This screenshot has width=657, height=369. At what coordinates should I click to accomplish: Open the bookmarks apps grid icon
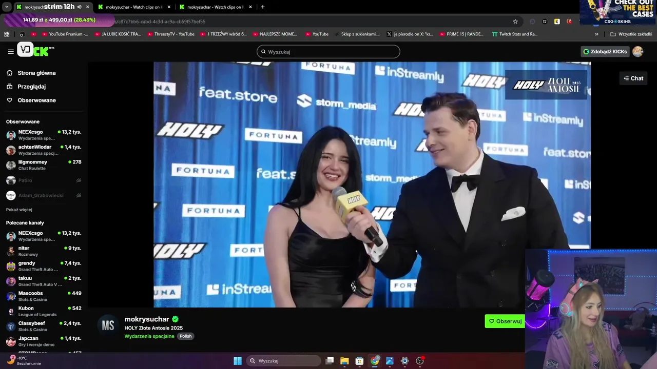coord(7,34)
